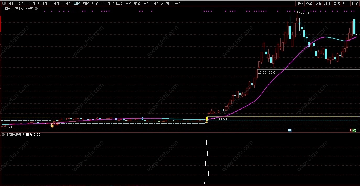Expand dropdown next to 上海电影(日线 前复权)
The height and width of the screenshot is (186, 360).
[x=36, y=9]
